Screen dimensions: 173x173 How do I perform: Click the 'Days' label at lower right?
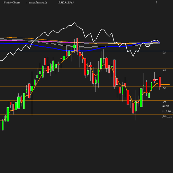pos(170,117)
